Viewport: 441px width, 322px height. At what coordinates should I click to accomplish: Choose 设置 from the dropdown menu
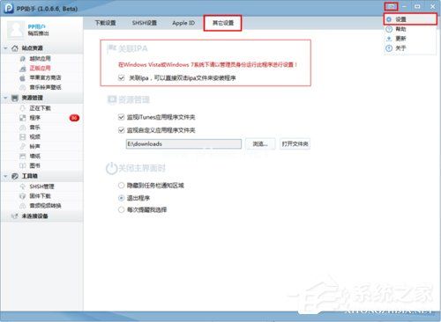click(410, 19)
